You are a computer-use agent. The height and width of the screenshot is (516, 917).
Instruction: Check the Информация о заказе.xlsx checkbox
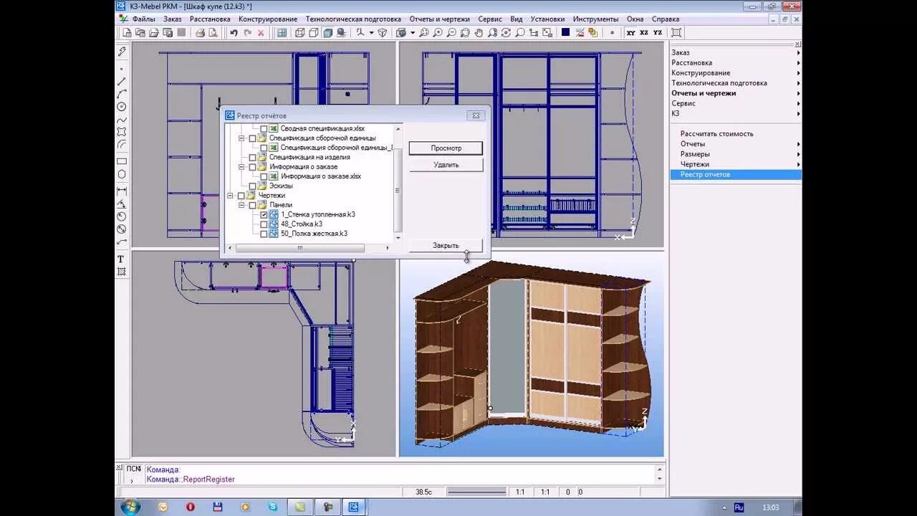[x=264, y=176]
